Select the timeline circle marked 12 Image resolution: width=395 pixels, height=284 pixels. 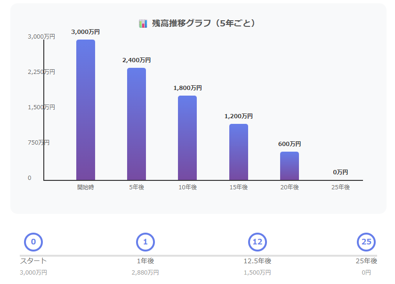258,242
